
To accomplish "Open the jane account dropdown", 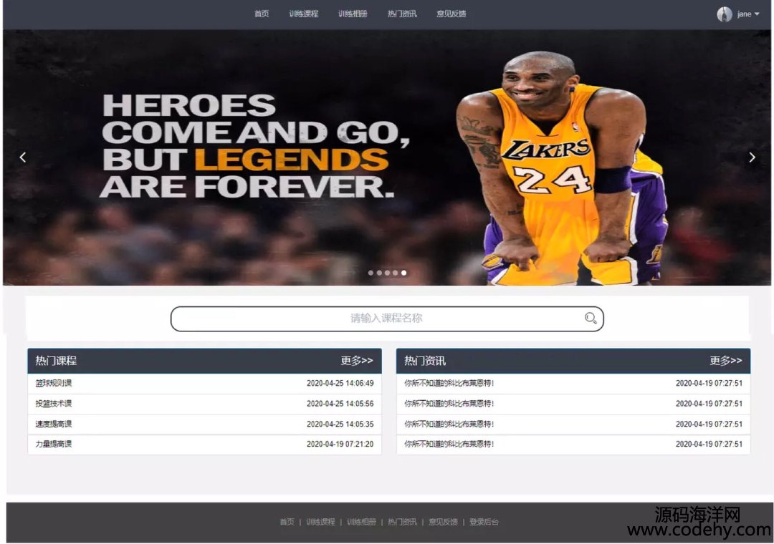I will tap(748, 14).
